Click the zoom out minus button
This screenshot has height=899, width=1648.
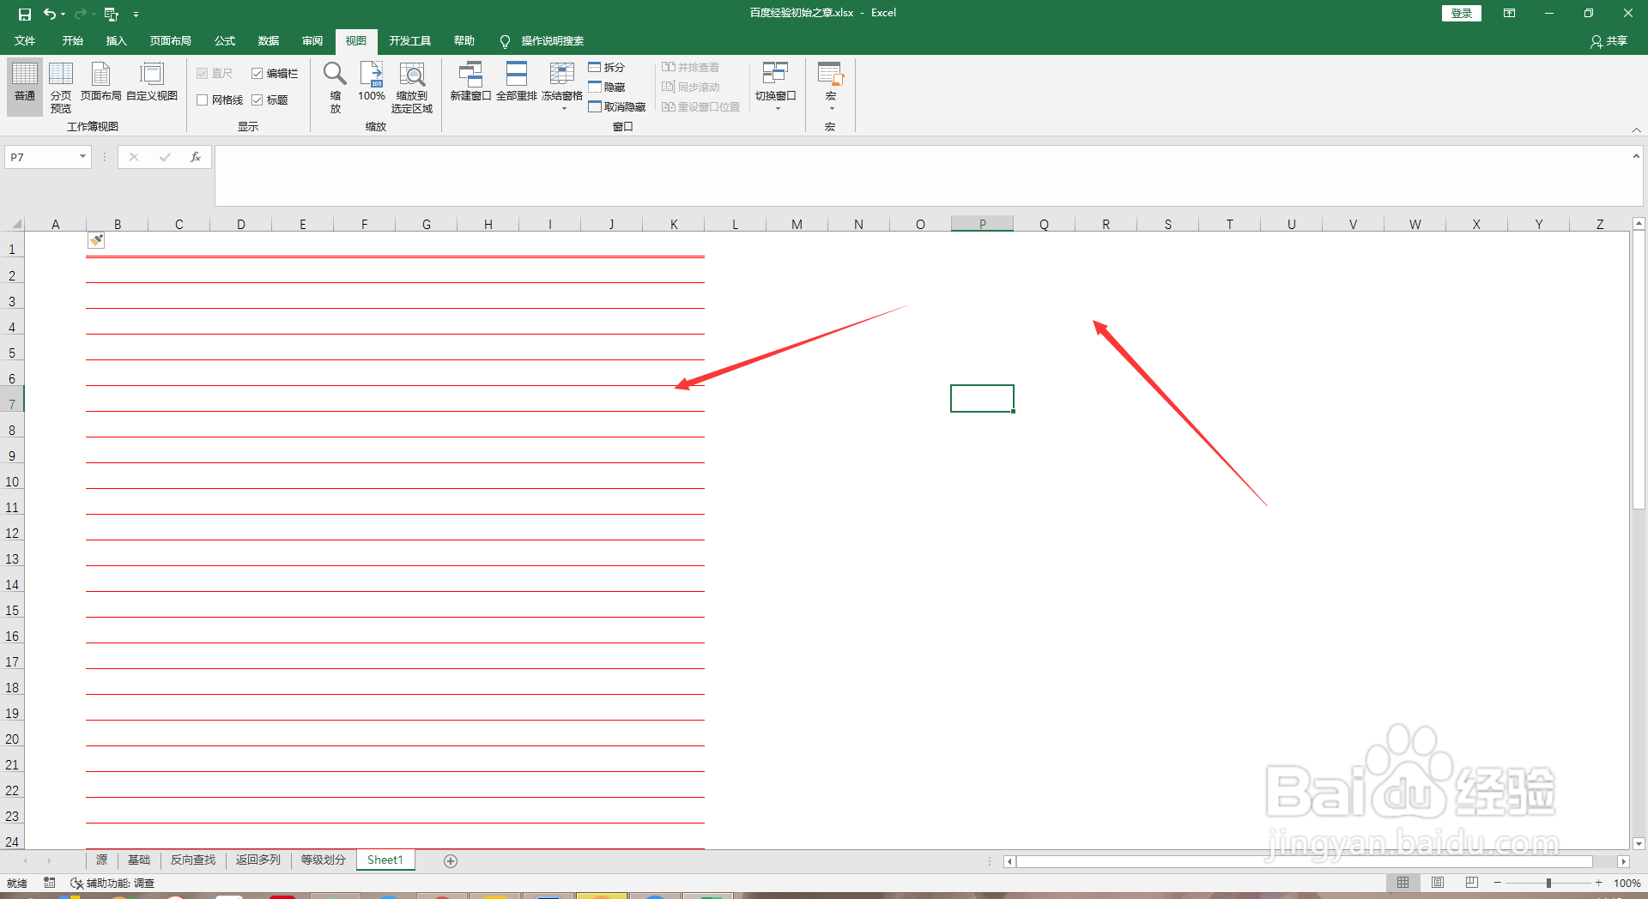pyautogui.click(x=1498, y=883)
